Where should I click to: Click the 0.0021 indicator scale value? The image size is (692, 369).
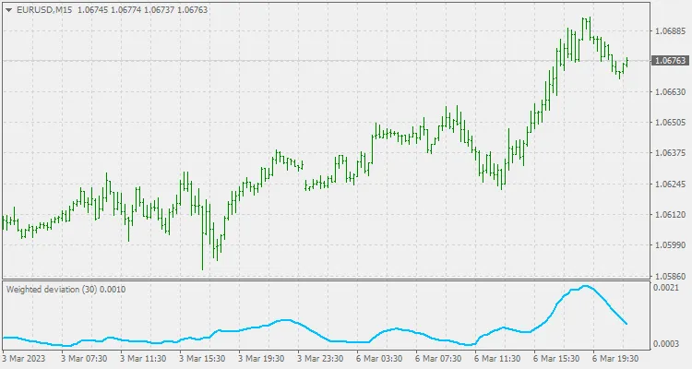[664, 289]
